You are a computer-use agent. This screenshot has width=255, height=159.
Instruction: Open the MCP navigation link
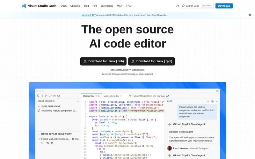(120, 6)
